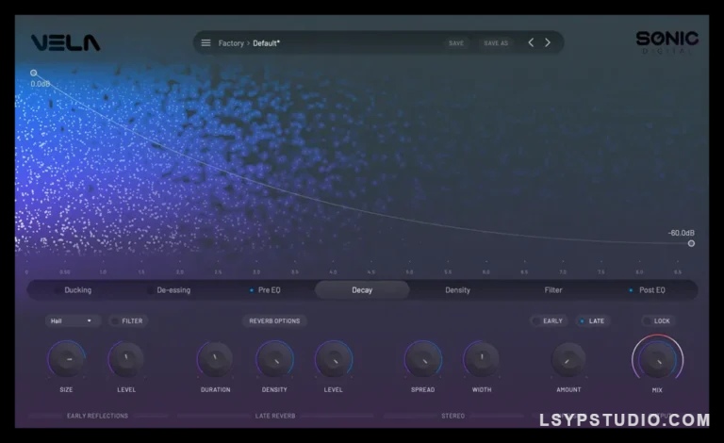Enable the early reflections Filter toggle

point(127,320)
